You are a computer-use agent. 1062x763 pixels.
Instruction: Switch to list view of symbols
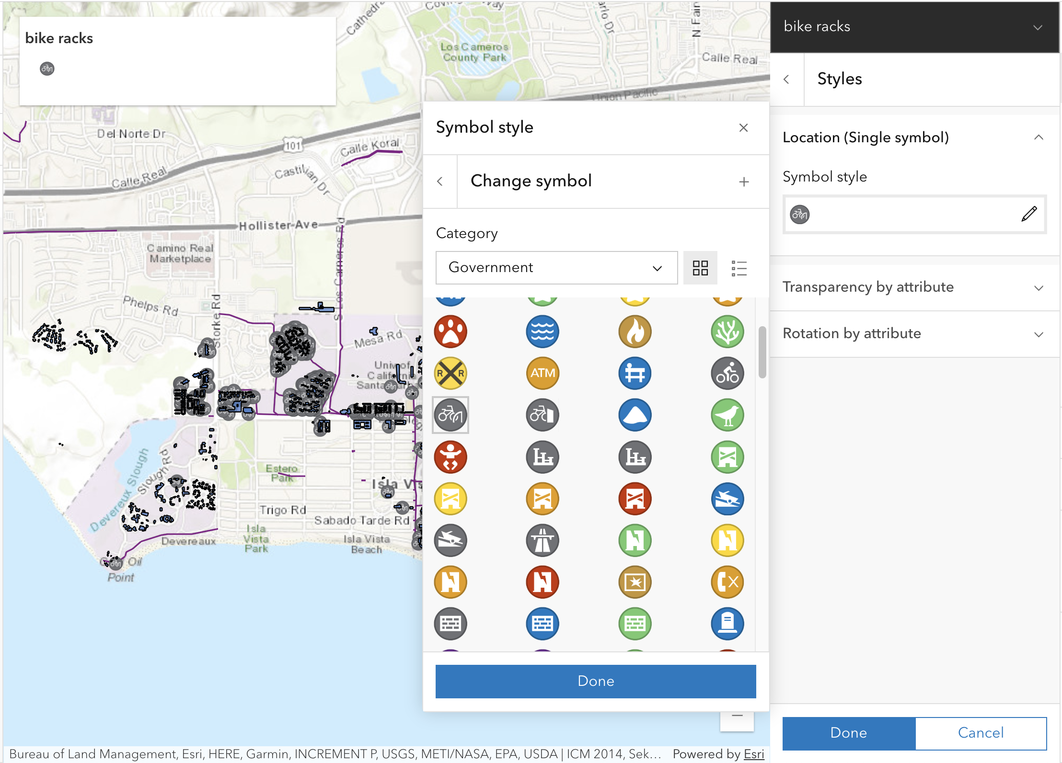coord(739,268)
